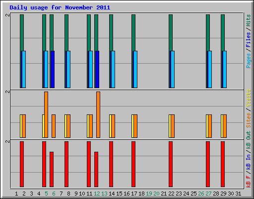The width and height of the screenshot is (254, 199).
Task: Click the orange sites bar for day 27
Action: 210,126
